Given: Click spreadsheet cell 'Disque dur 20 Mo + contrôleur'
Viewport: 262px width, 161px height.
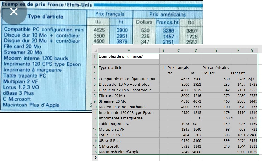Looking at the screenshot, I should 129,90.
